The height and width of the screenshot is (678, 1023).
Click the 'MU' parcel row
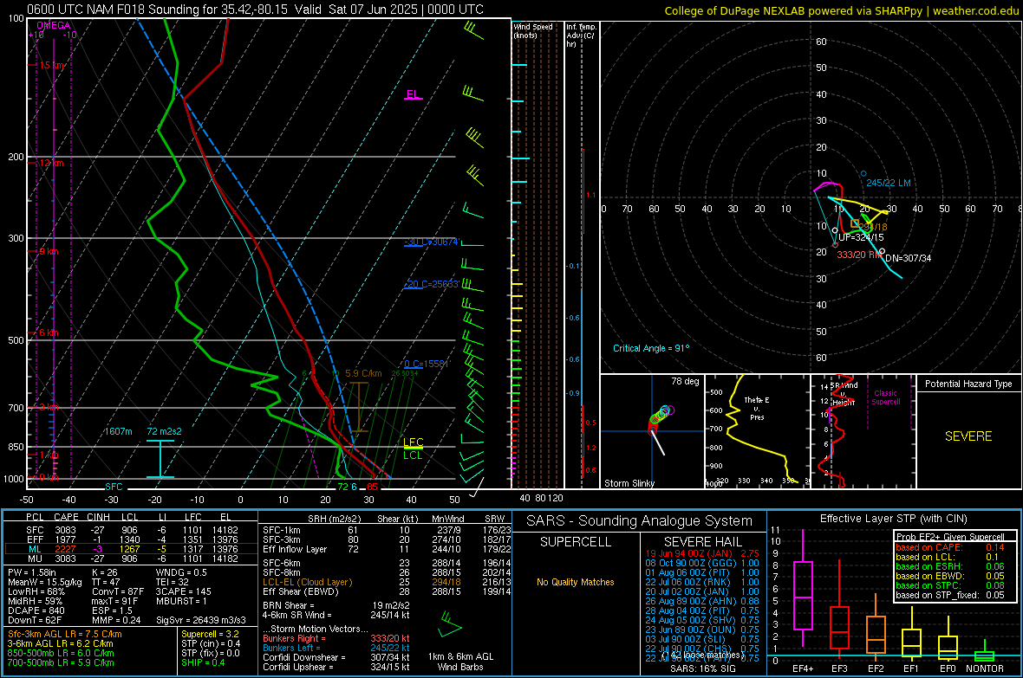pyautogui.click(x=131, y=559)
